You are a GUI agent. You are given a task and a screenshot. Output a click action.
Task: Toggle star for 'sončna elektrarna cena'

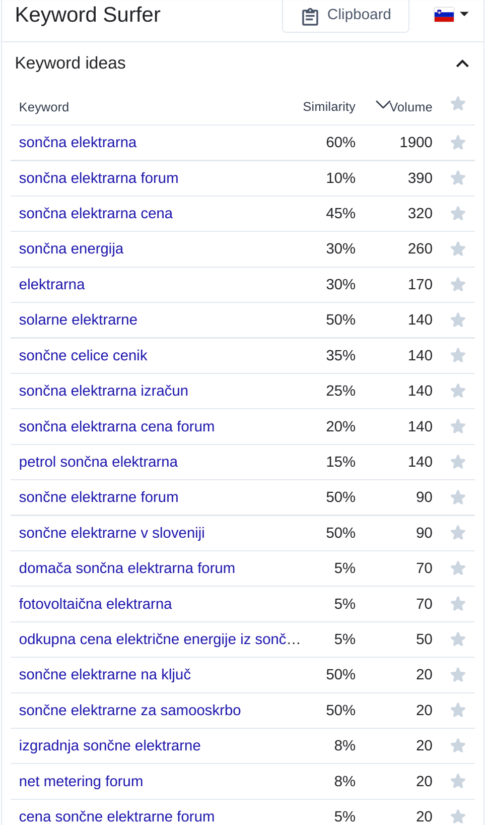[458, 214]
